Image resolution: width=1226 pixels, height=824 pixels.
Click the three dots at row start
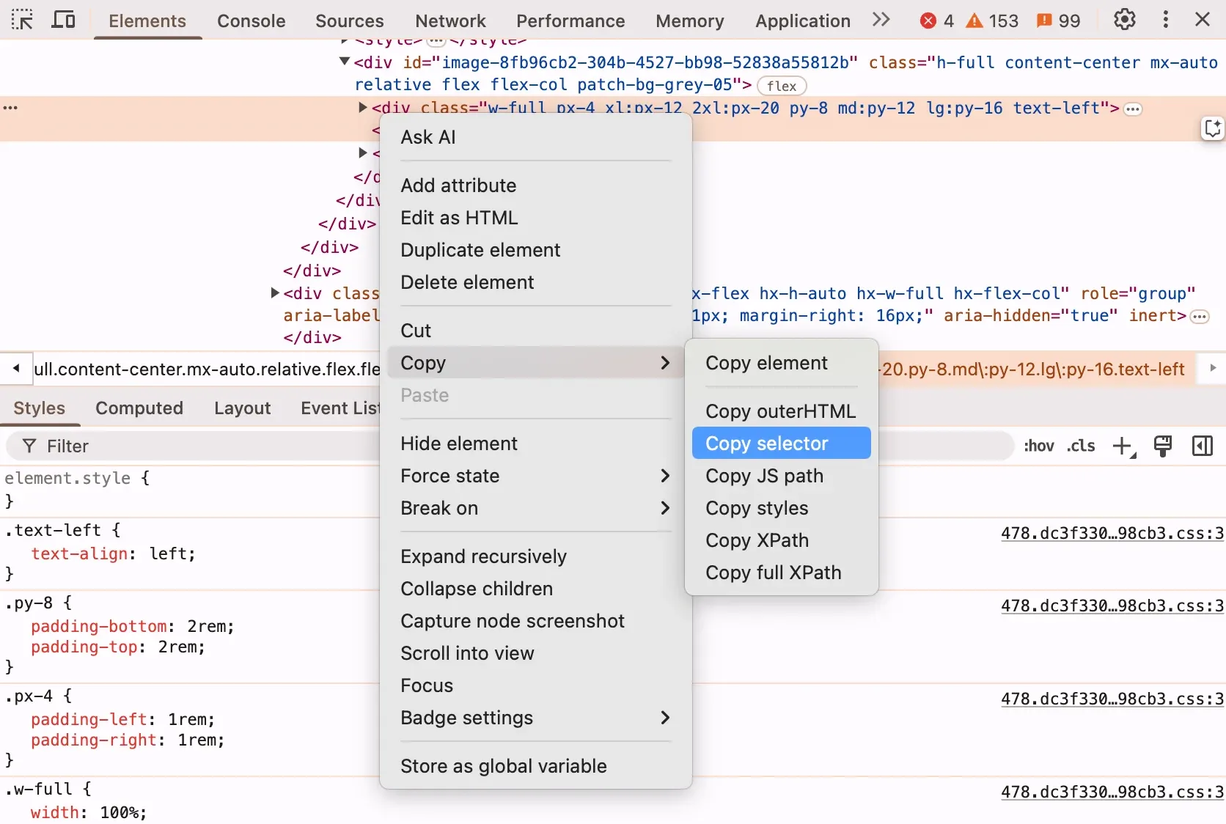tap(10, 108)
